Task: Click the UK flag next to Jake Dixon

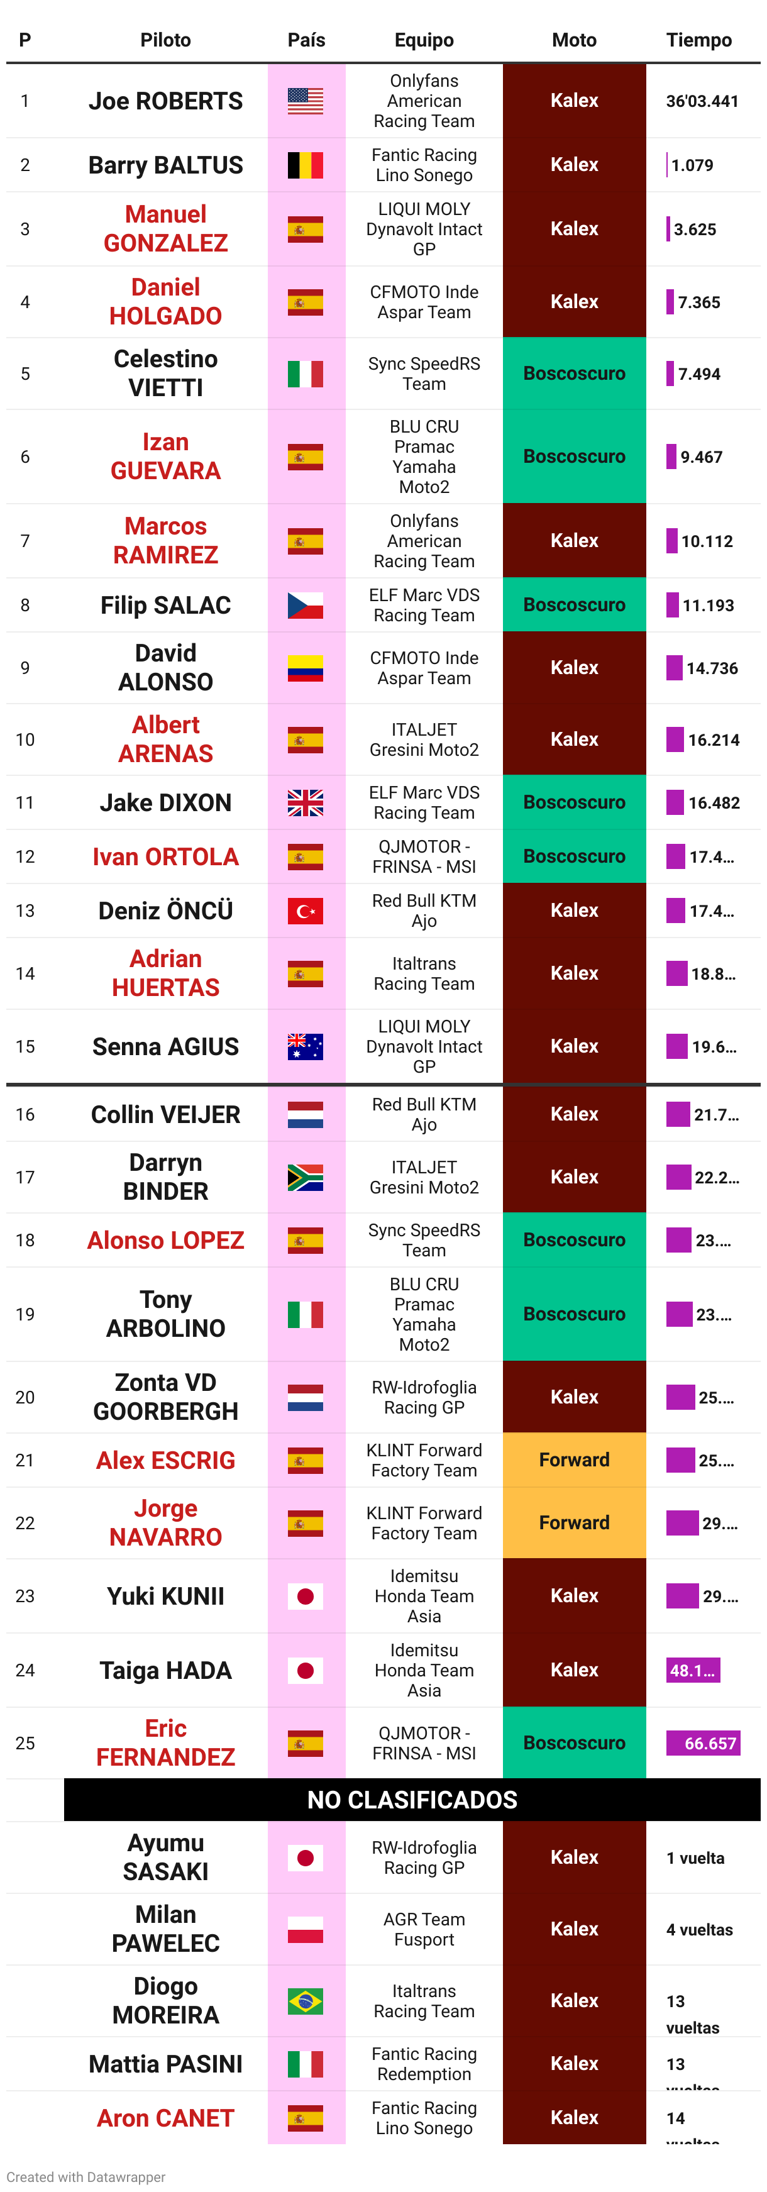Action: 306,802
